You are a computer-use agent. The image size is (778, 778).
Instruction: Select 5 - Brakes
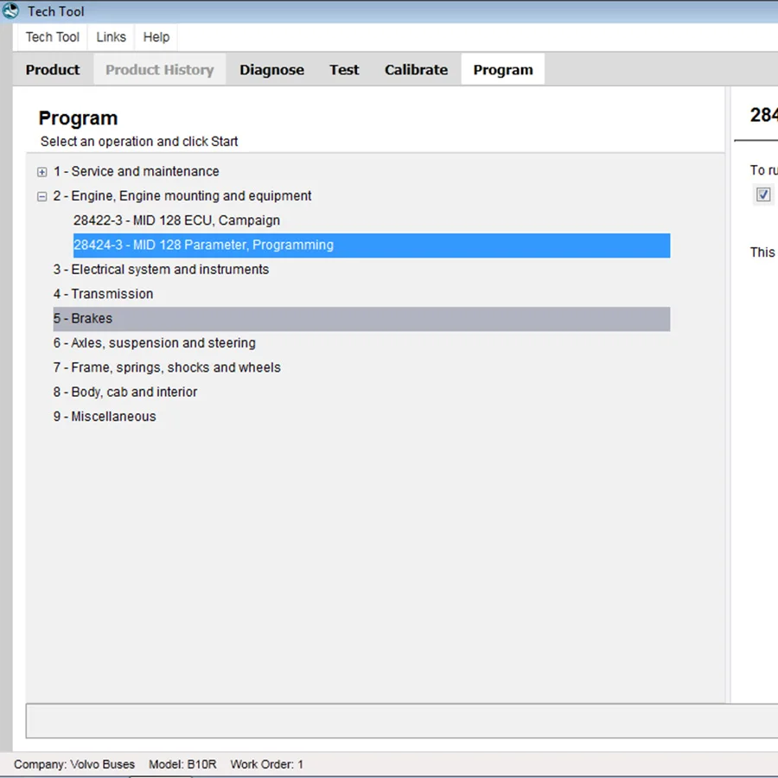point(361,318)
